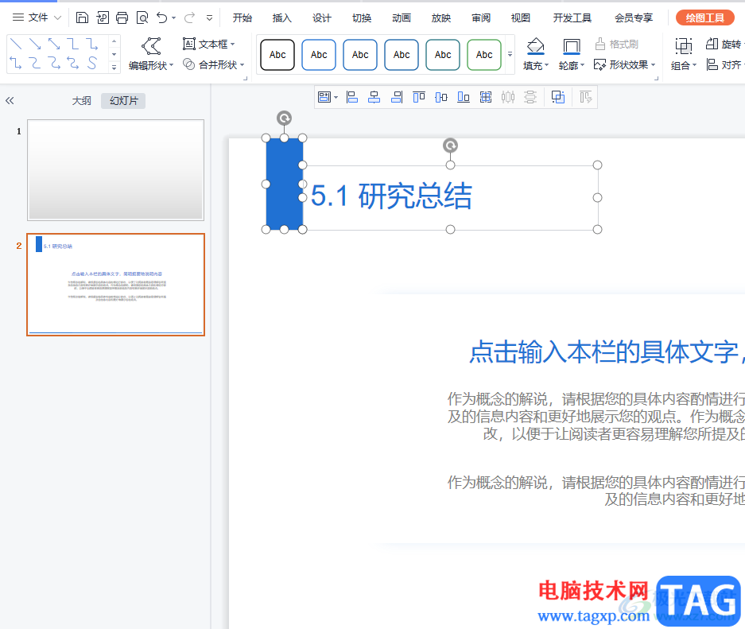Switch to the 开始 tab
Screen dimensions: 745x629
pyautogui.click(x=243, y=18)
